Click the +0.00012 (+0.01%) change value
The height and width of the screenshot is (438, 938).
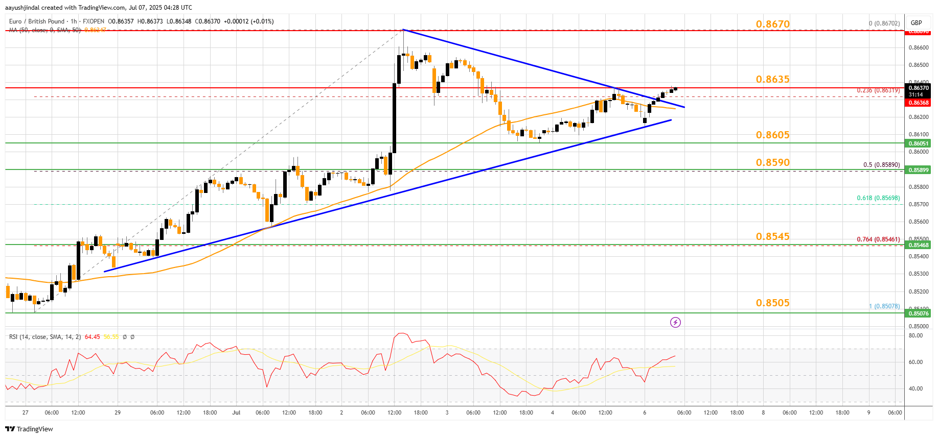[248, 21]
